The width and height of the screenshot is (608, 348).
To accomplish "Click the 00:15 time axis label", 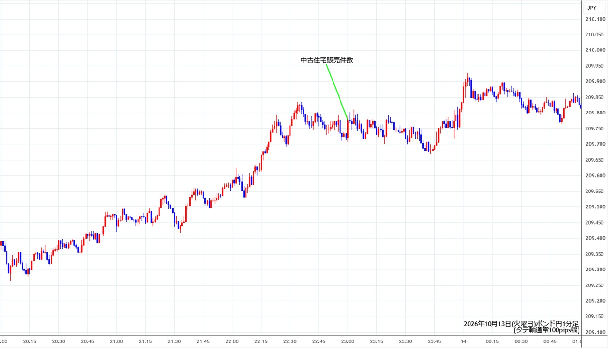I will [492, 341].
